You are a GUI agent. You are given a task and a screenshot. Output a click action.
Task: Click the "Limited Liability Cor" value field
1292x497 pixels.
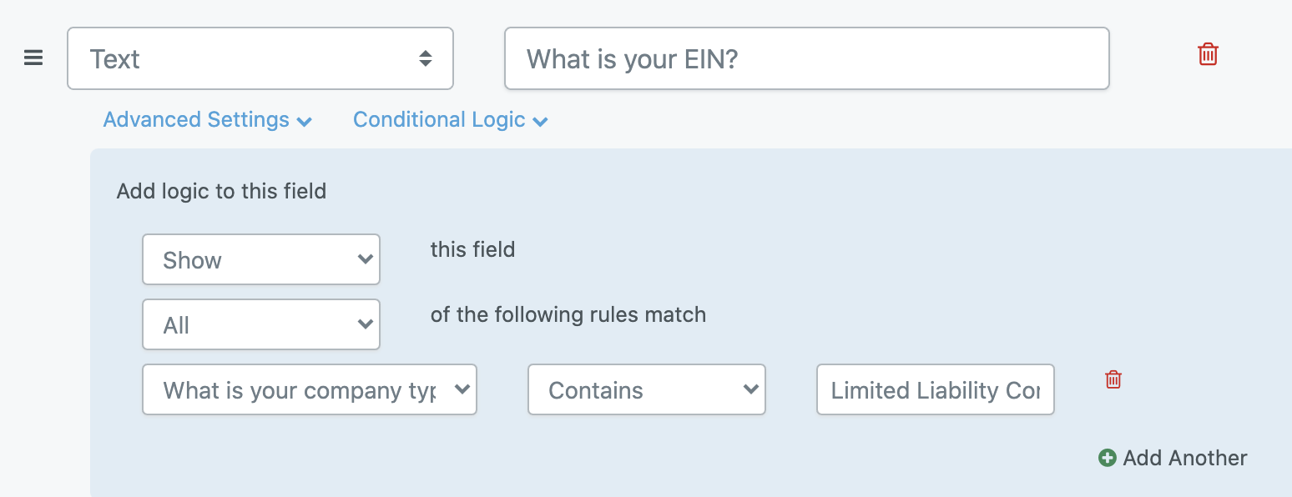tap(935, 389)
